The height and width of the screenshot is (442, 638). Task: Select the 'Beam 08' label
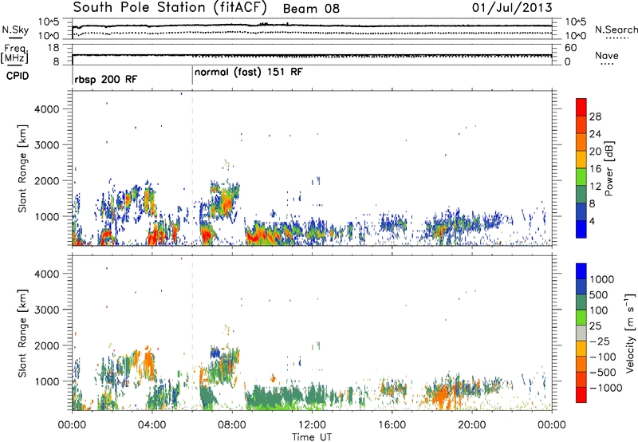pyautogui.click(x=311, y=9)
